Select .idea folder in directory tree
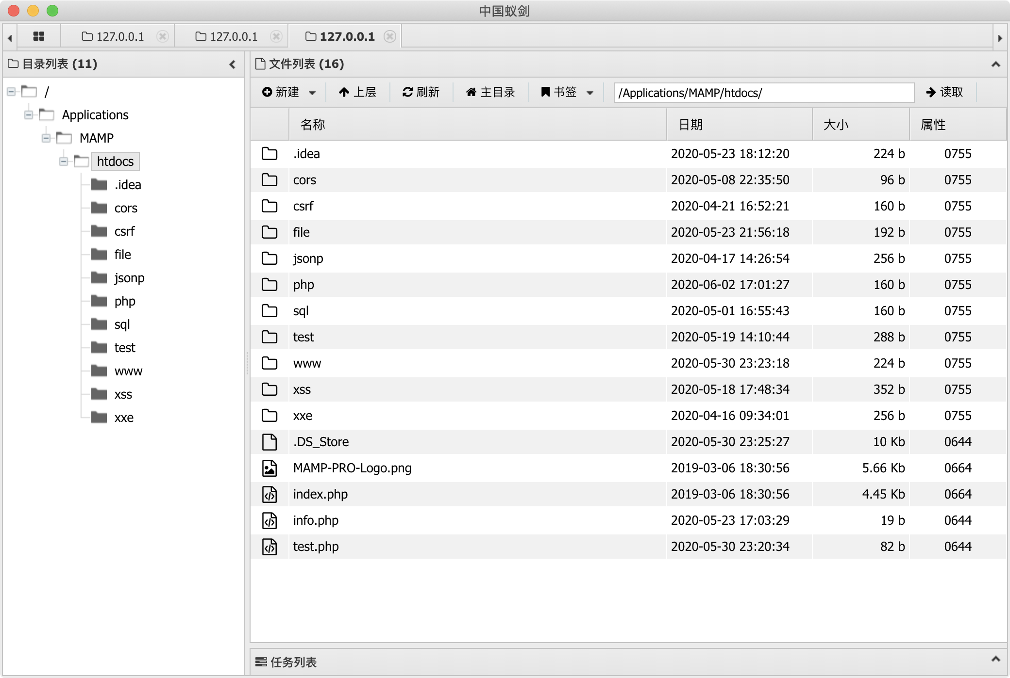Screen dimensions: 1010x678 point(128,185)
